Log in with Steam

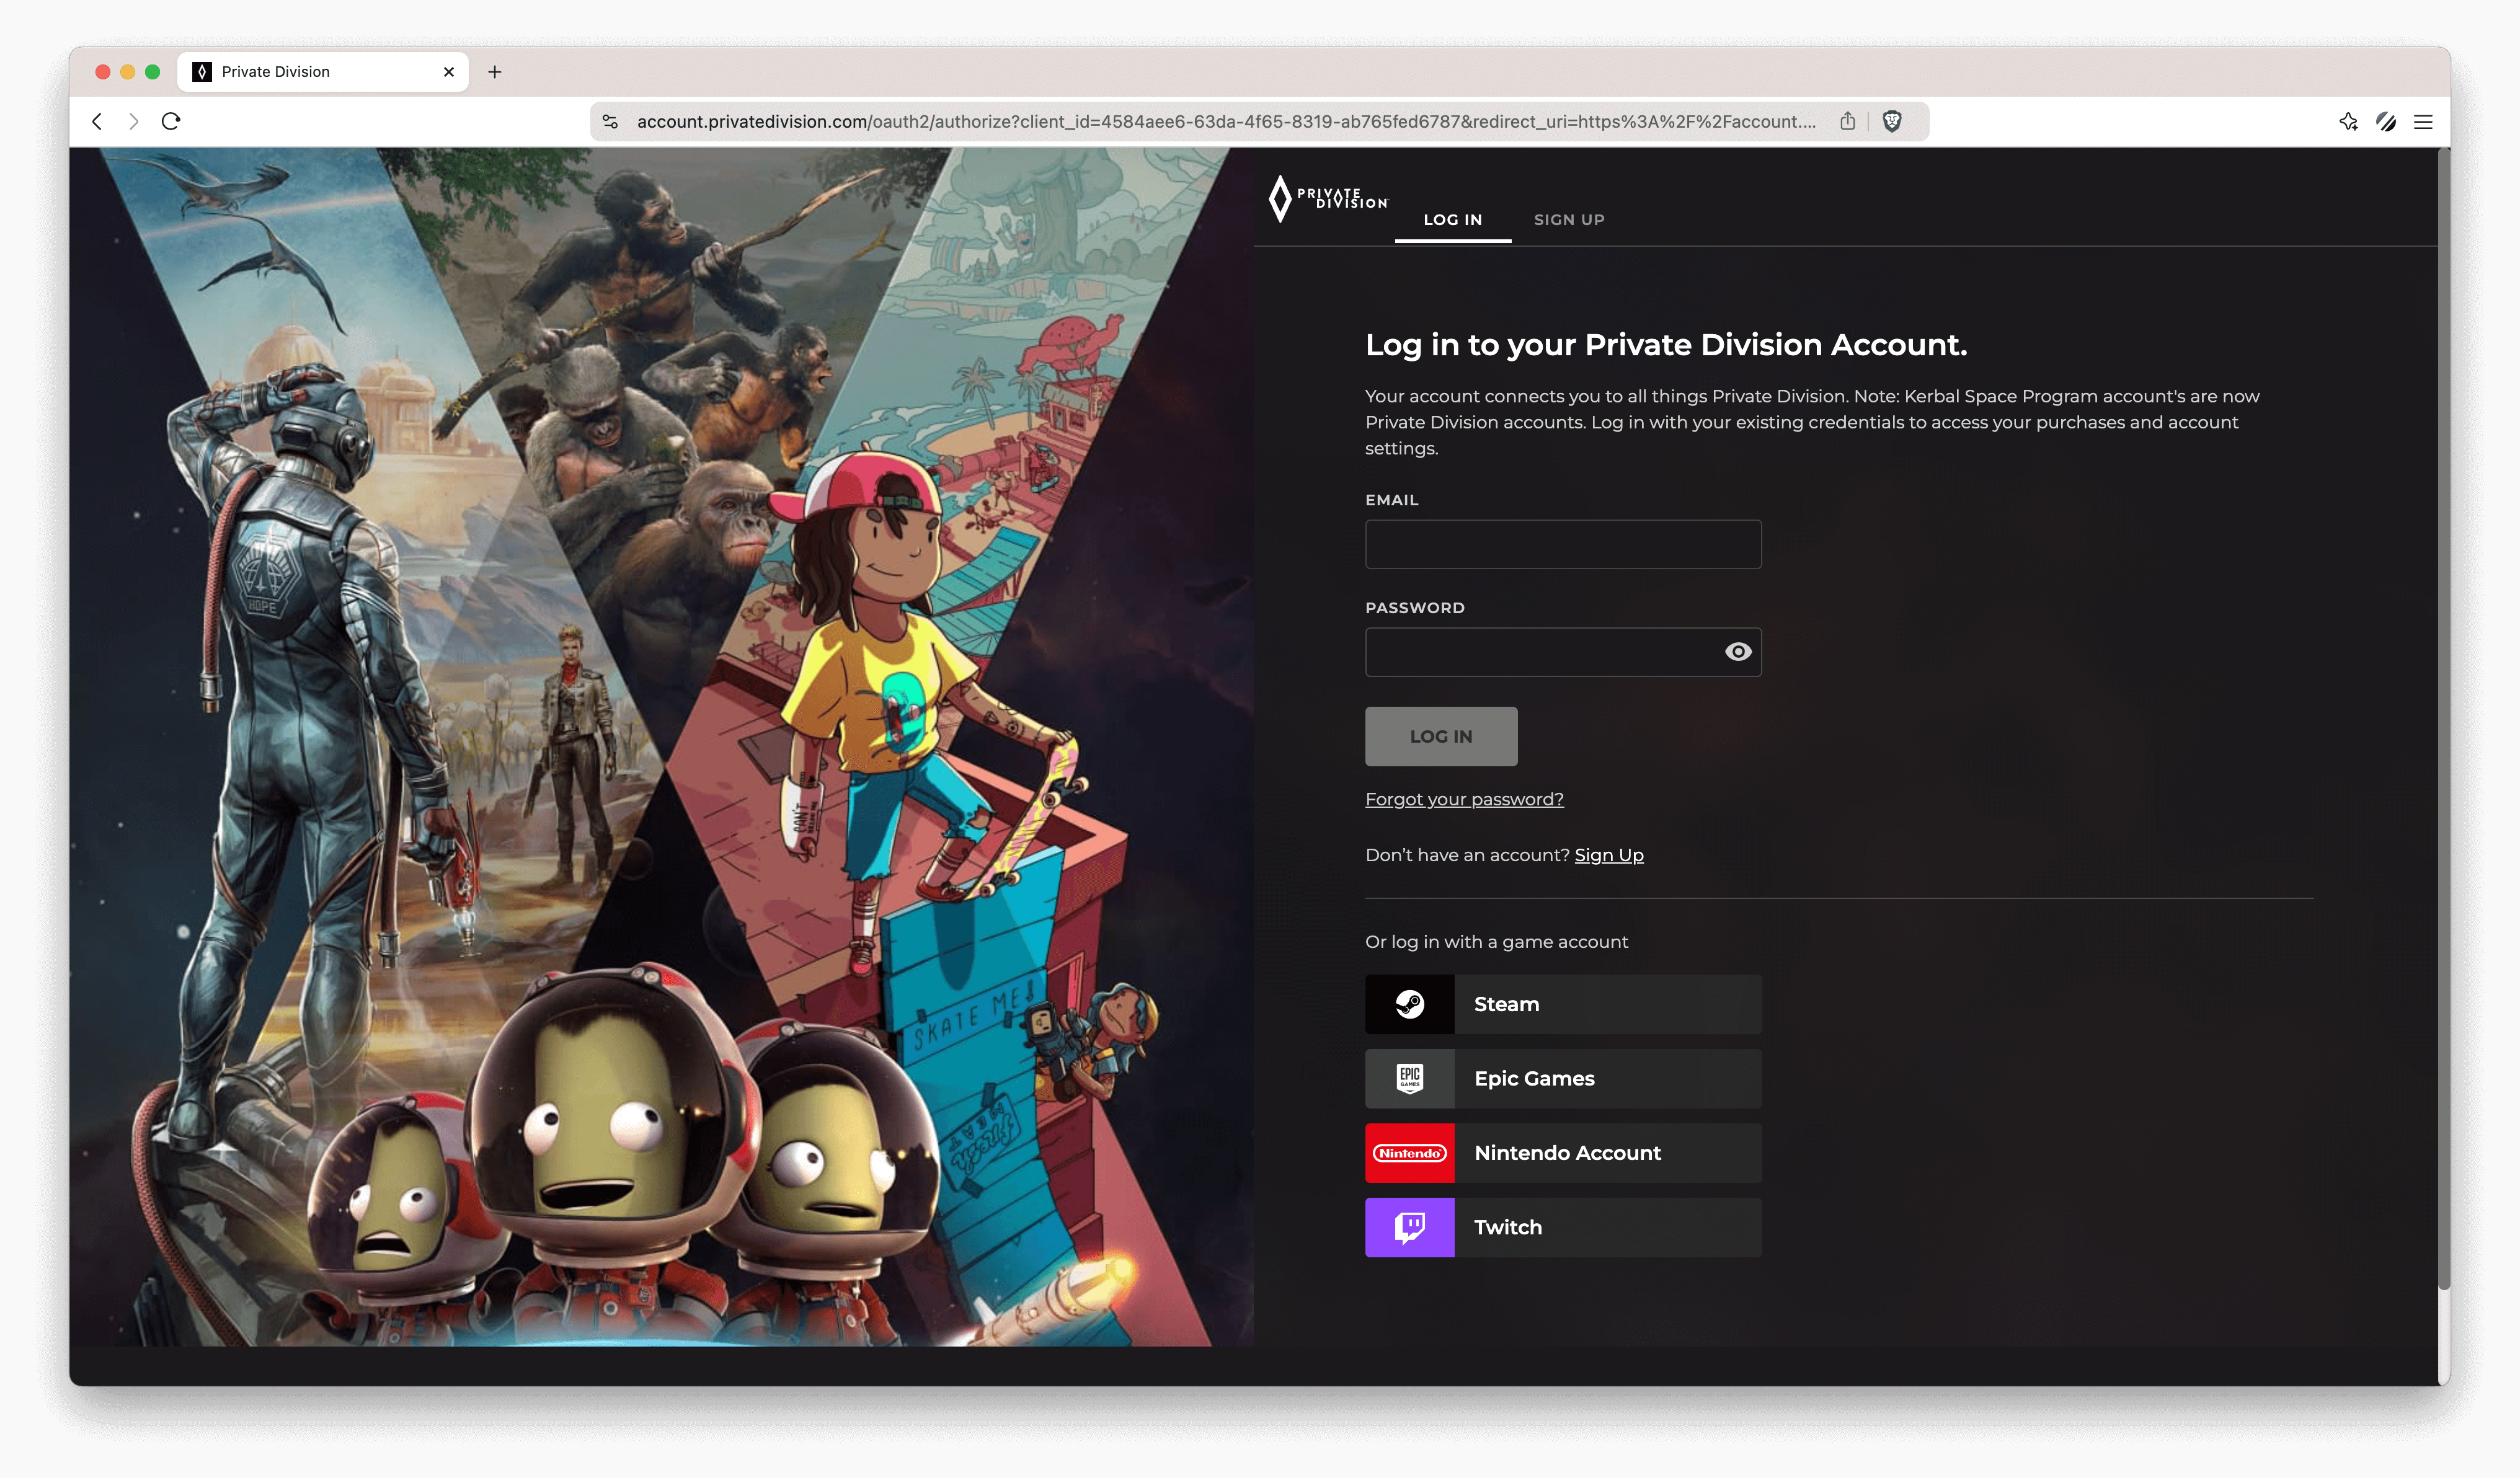(1563, 1004)
